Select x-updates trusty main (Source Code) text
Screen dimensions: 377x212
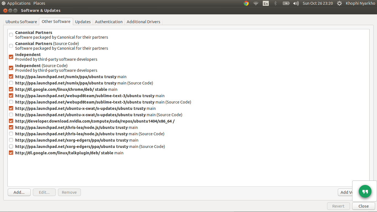[x=99, y=115]
